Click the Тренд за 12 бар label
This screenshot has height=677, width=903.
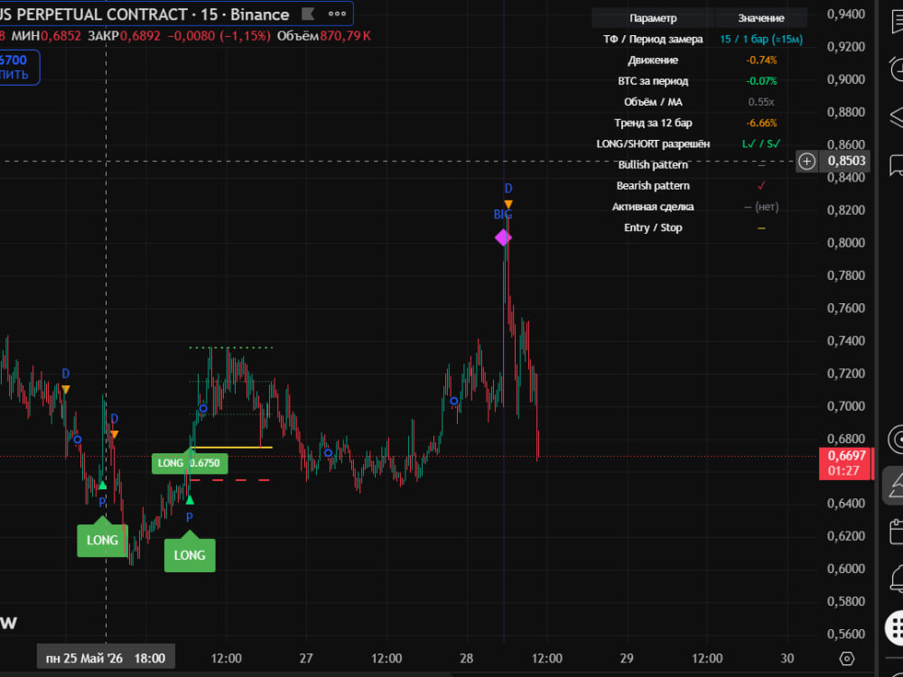coord(653,123)
